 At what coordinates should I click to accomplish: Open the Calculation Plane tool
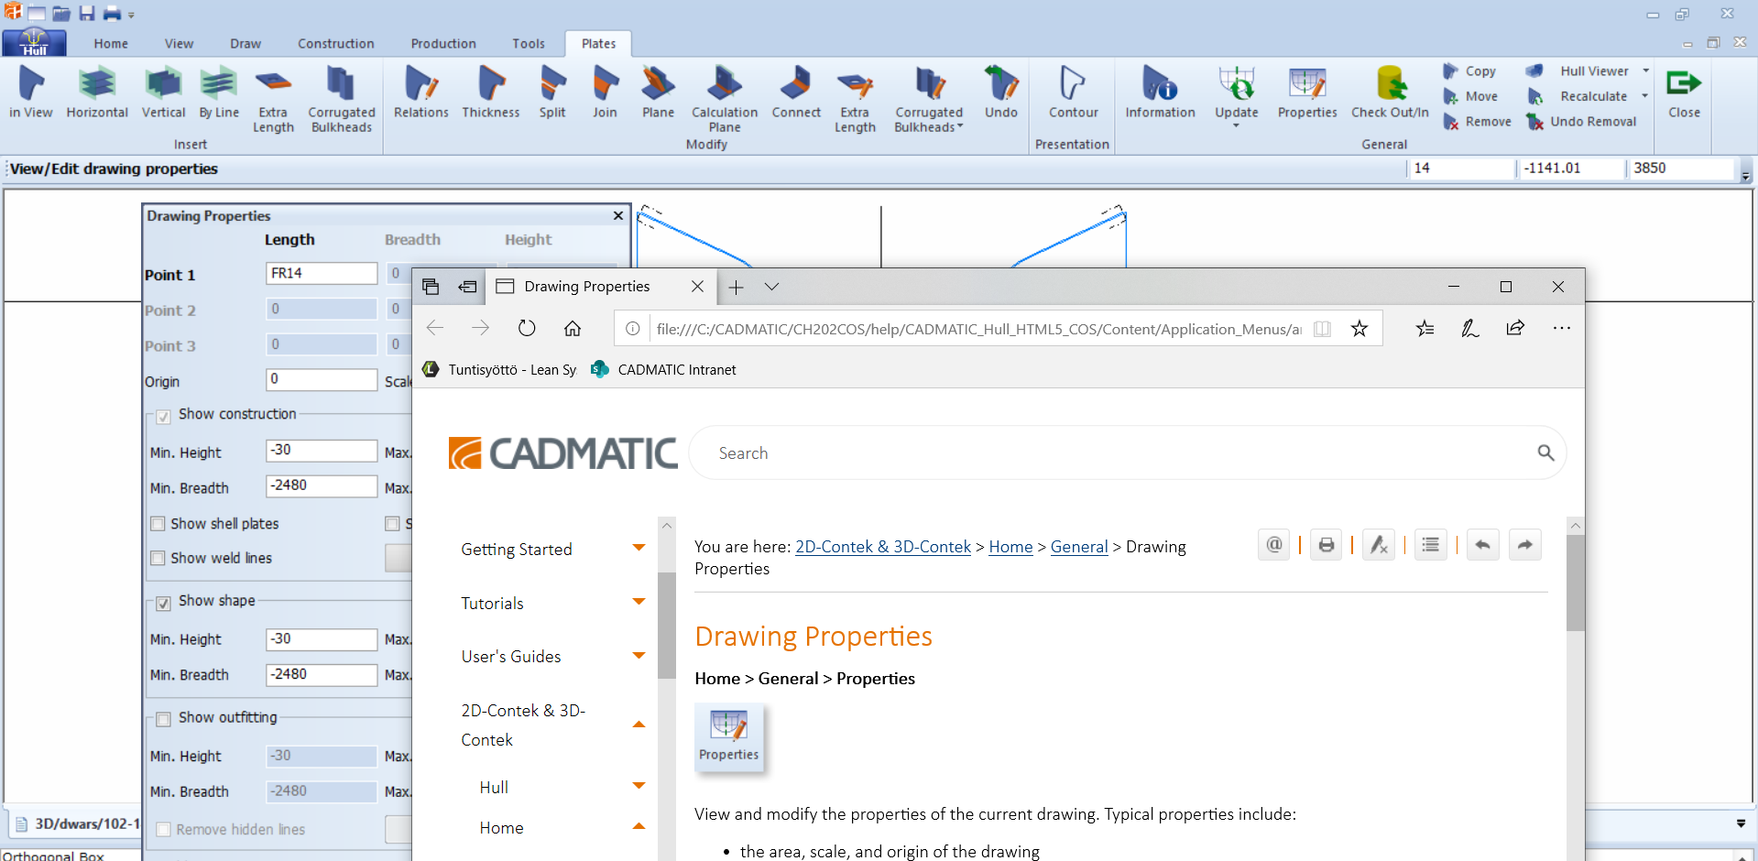point(725,99)
